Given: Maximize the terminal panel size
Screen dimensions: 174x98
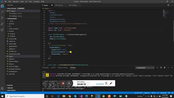Looking at the screenshot, I should [168, 68].
